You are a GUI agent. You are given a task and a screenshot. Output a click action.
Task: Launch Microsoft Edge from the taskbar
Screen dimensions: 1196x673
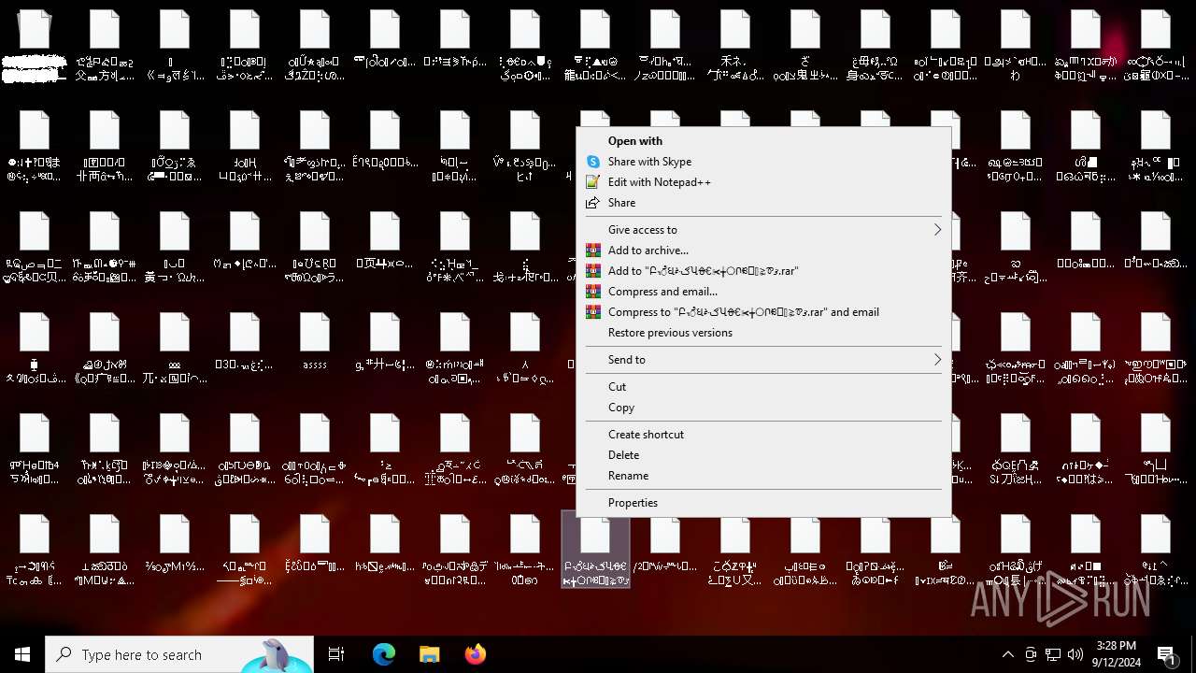coord(384,654)
